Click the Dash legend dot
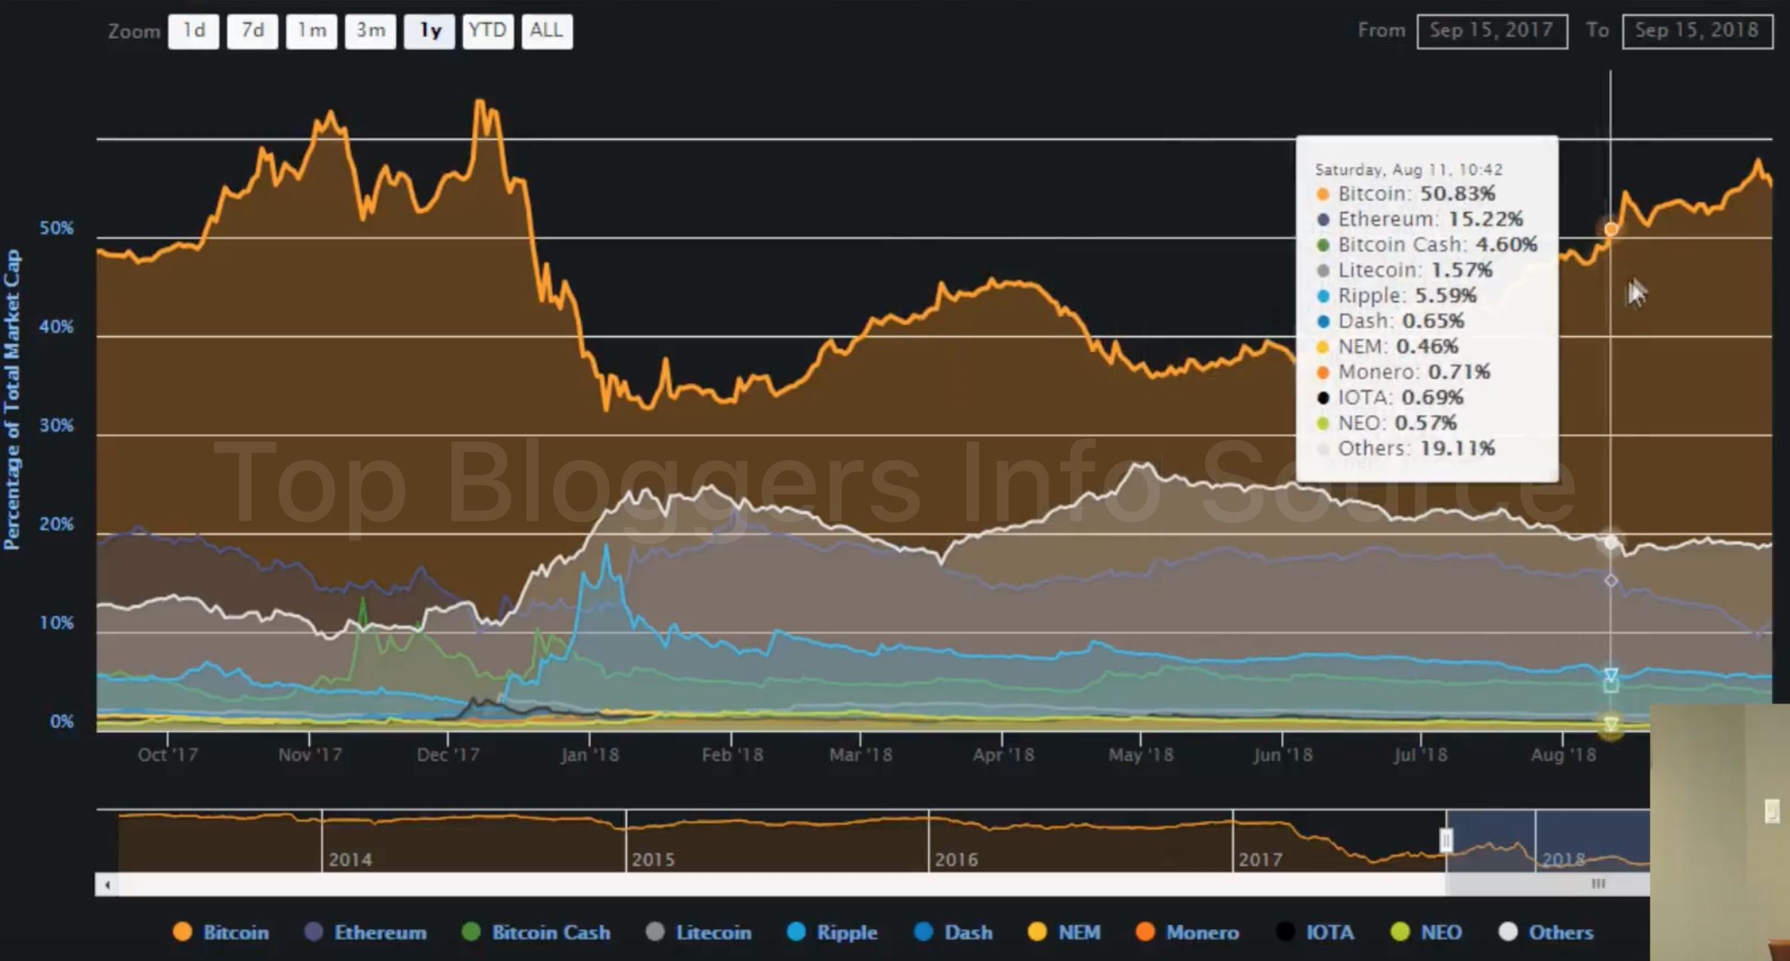 [923, 932]
